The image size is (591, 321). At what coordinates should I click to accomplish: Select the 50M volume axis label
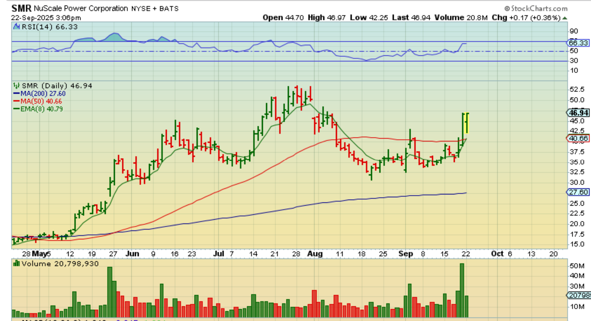[x=577, y=266]
